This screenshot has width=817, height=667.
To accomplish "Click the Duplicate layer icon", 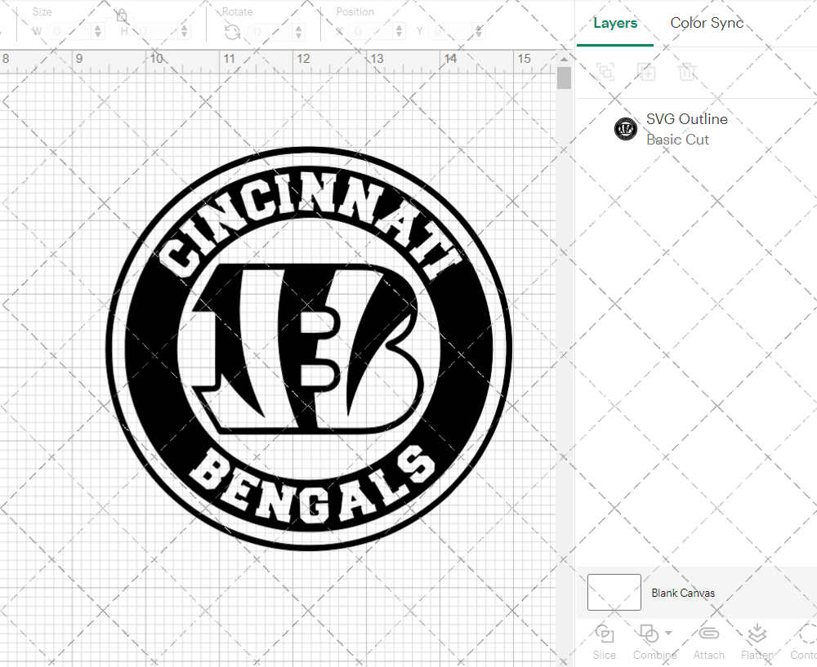I will pos(646,72).
